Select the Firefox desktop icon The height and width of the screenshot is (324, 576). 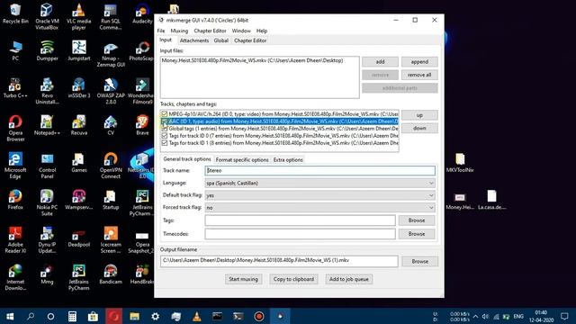15,200
